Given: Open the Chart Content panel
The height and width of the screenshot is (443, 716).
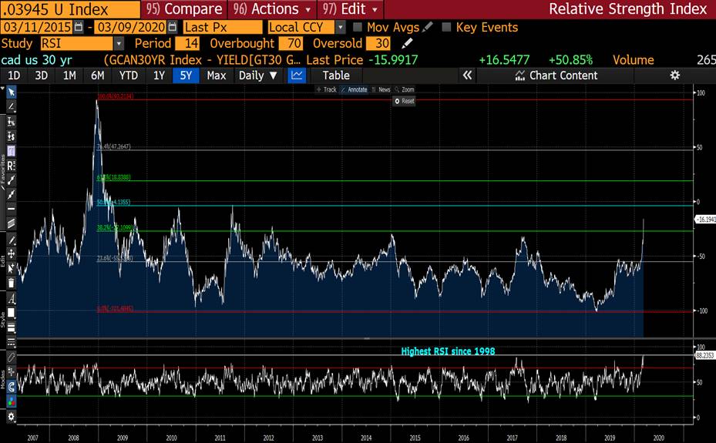Looking at the screenshot, I should pyautogui.click(x=556, y=76).
